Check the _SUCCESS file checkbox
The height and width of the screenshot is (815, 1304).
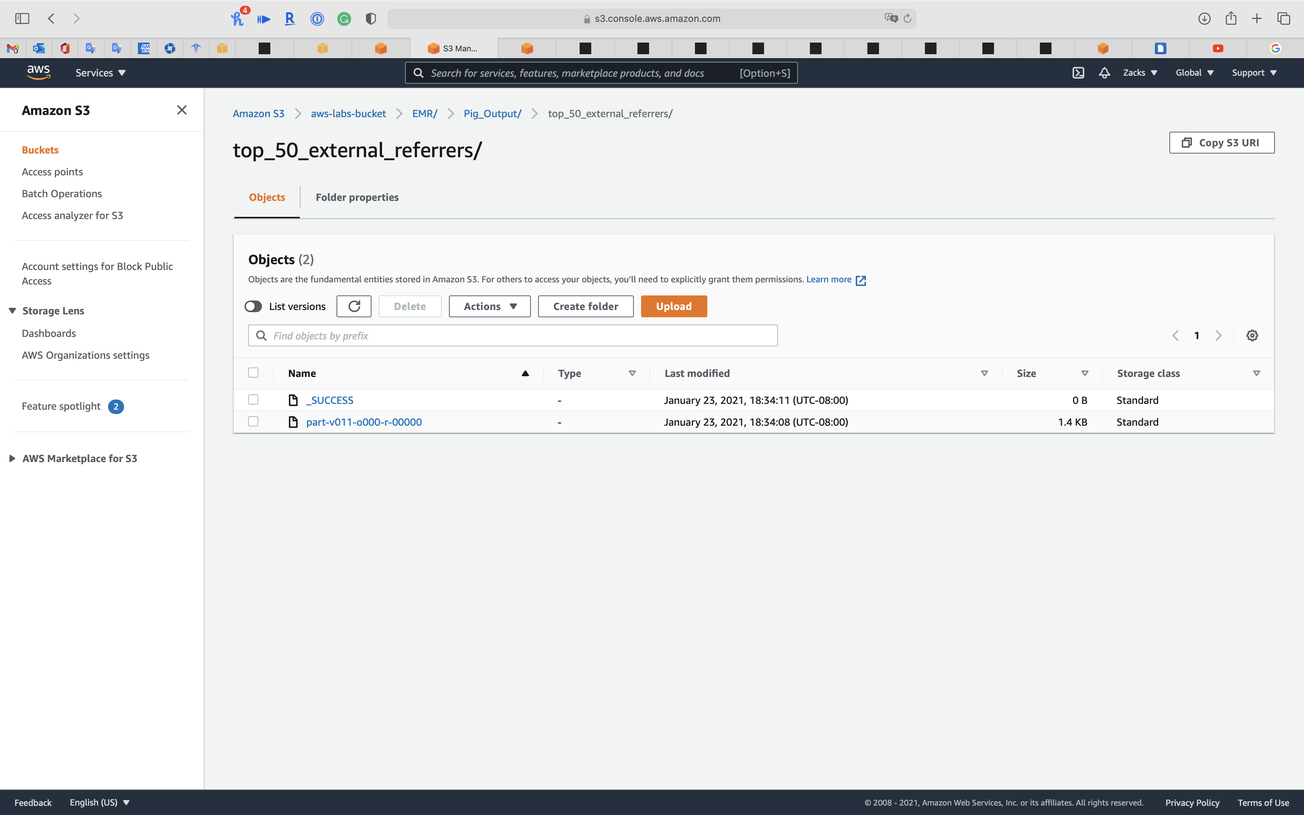[x=253, y=399]
